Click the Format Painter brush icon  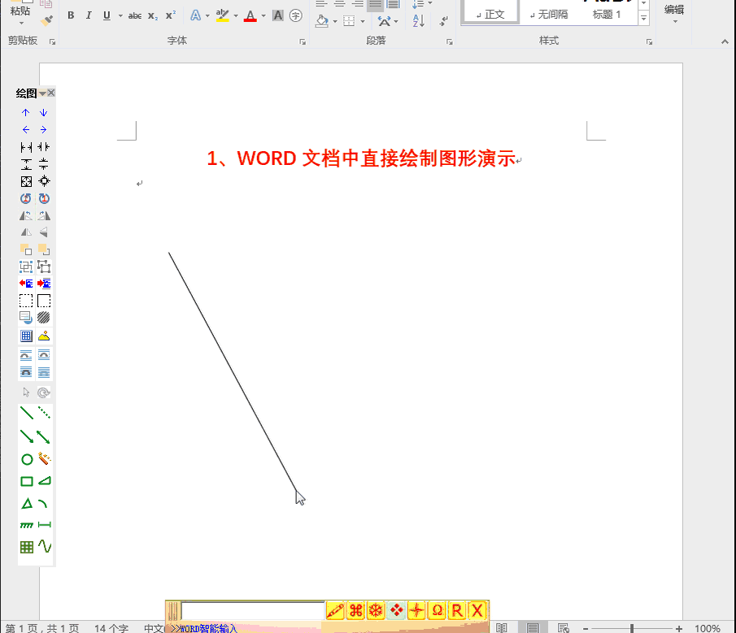pos(46,20)
